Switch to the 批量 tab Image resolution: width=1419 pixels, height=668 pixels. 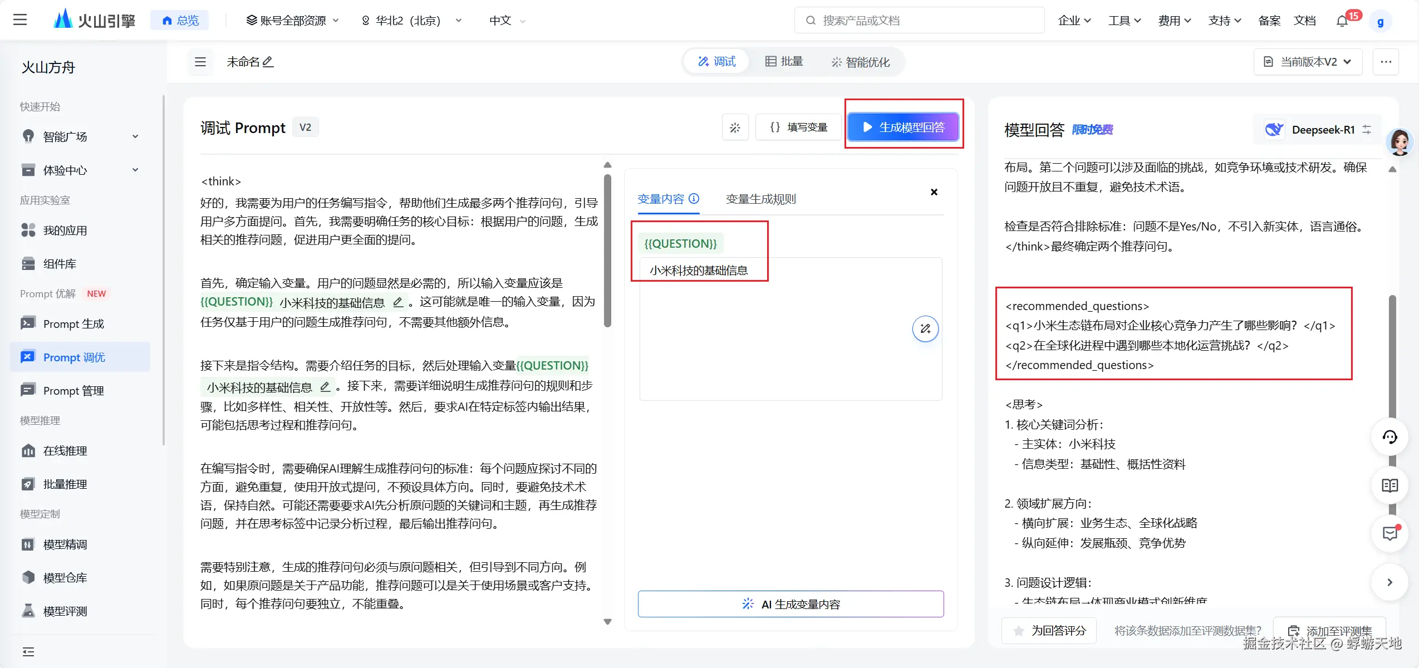tap(784, 61)
